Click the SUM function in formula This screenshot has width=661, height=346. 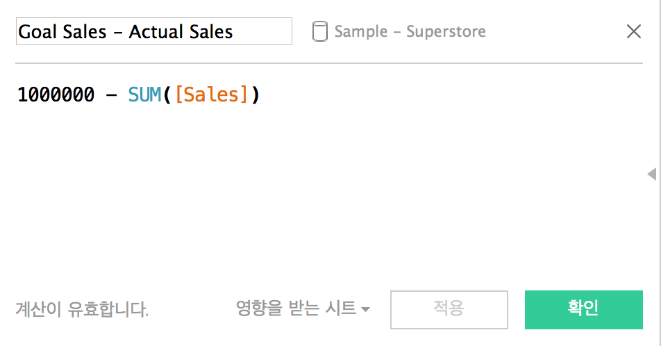tap(144, 94)
